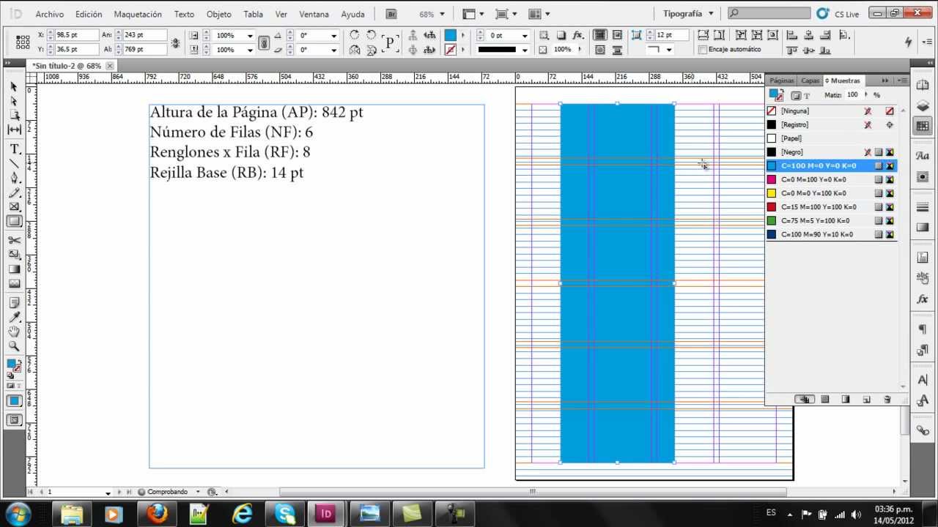This screenshot has height=527, width=938.
Task: Select the Type tool
Action: click(x=14, y=149)
